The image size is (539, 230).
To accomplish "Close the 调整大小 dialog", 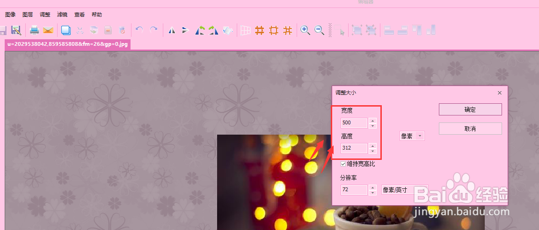I will 500,93.
